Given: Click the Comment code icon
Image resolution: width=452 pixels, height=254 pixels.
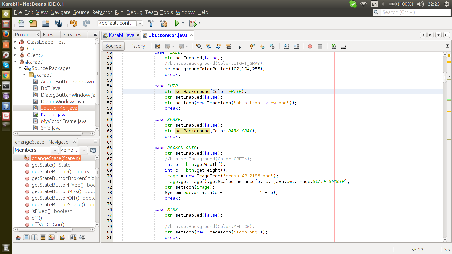Looking at the screenshot, I should pos(334,46).
